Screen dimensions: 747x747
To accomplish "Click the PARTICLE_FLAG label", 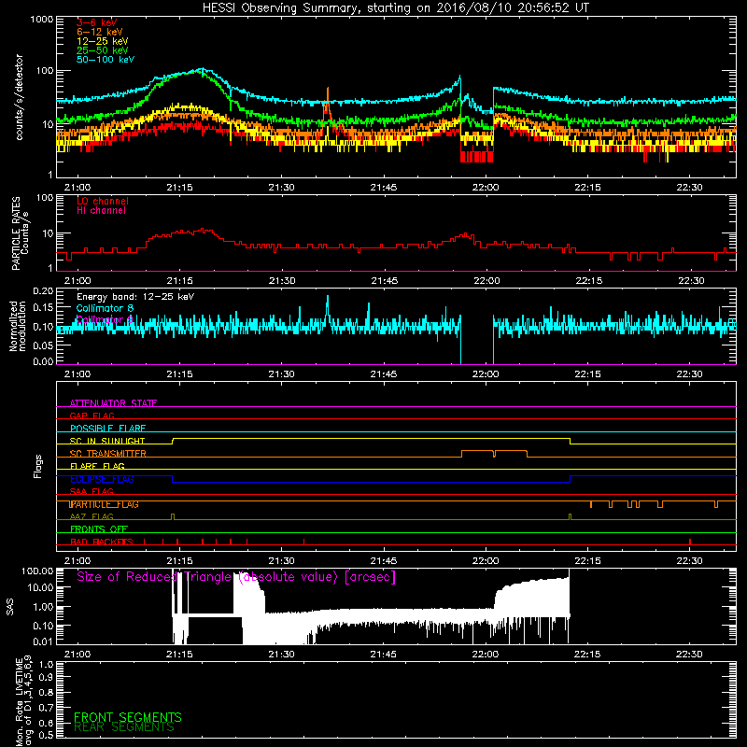I will click(x=104, y=504).
